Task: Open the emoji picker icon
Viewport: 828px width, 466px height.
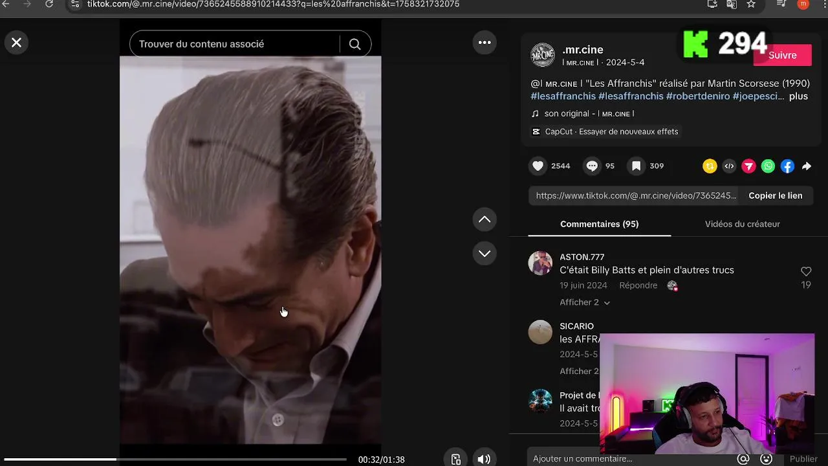Action: tap(767, 459)
